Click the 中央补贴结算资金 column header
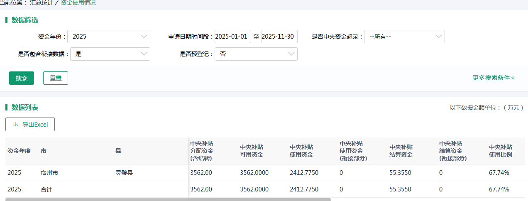Viewport: 528px width, 201px height. point(401,151)
